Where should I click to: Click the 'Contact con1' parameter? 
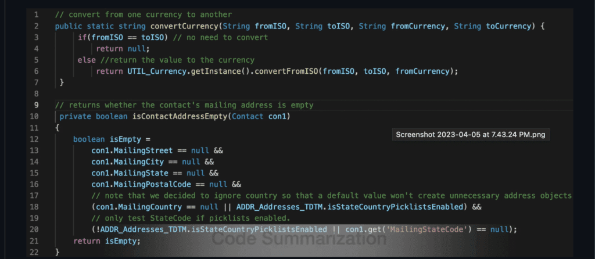tap(258, 116)
